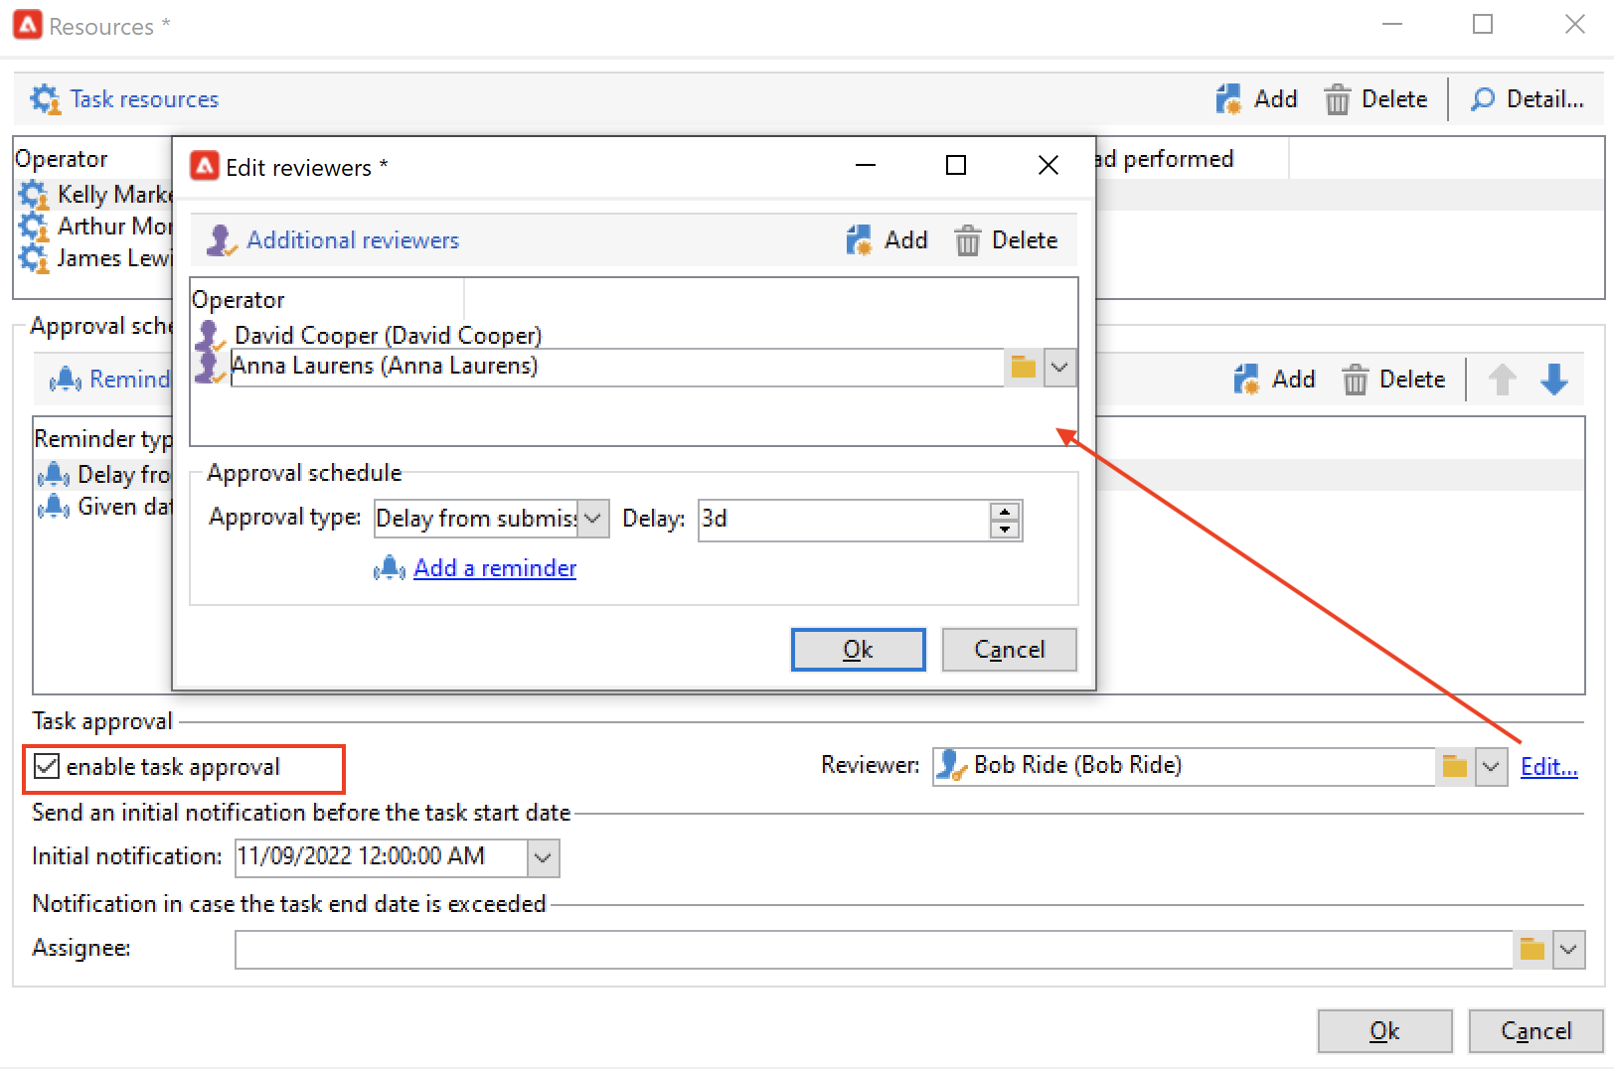Expand Anna Laurens operator dropdown
This screenshot has width=1614, height=1069.
click(1059, 368)
